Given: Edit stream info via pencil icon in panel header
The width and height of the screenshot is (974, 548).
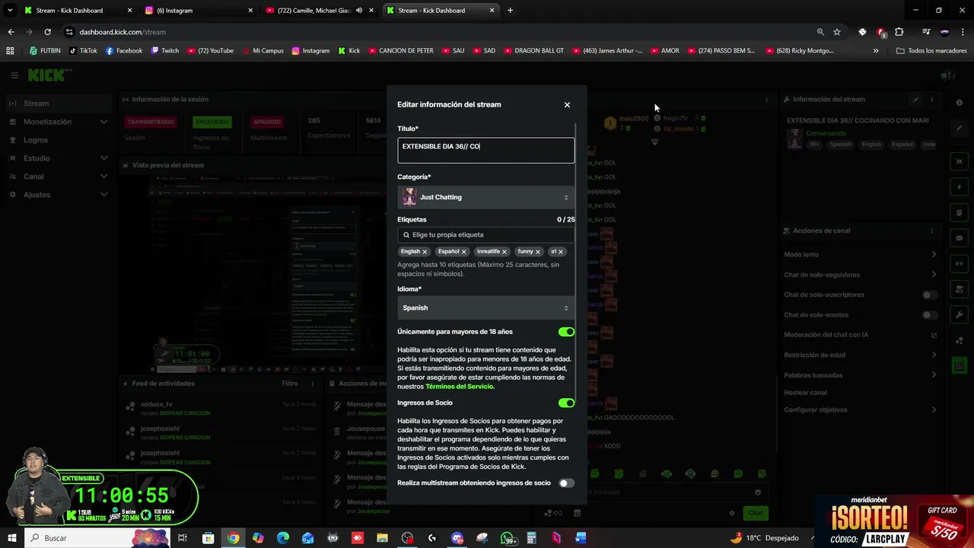Looking at the screenshot, I should (x=915, y=100).
